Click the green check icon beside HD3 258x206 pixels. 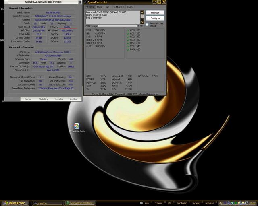coord(128,40)
